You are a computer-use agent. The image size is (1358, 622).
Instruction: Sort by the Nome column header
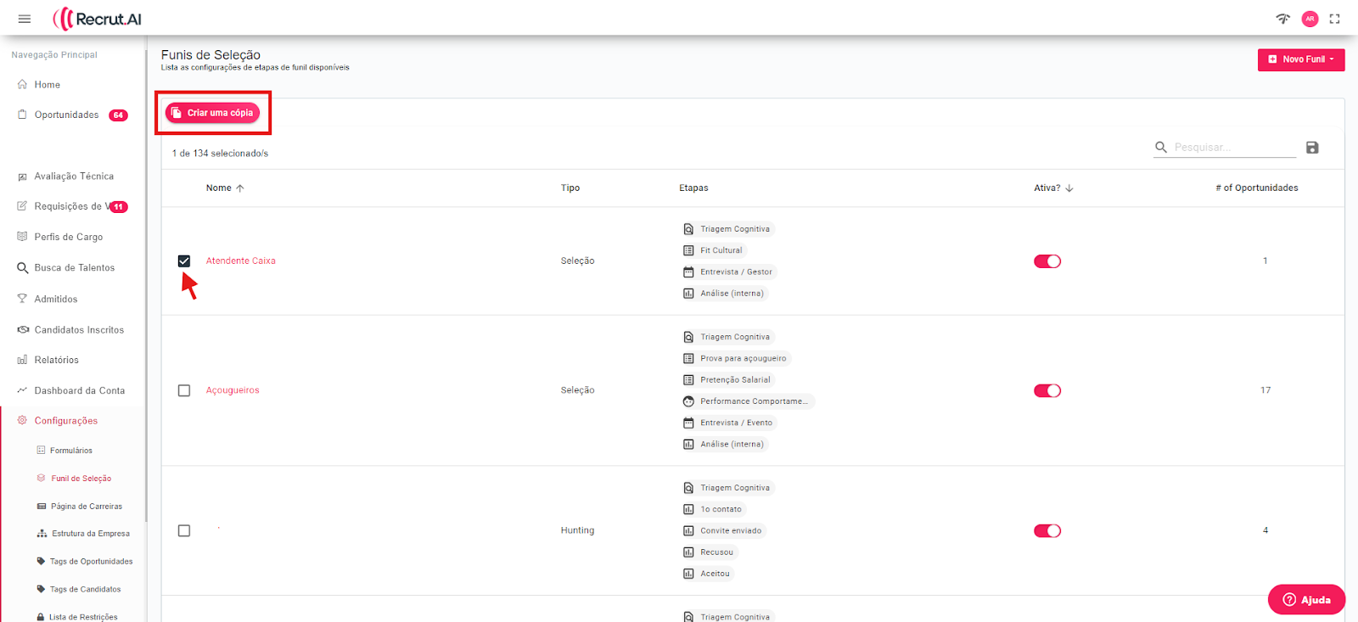pos(219,188)
